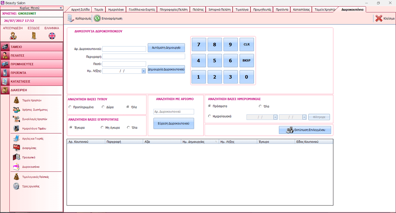Screen dimensions: 396x213
Task: Expand the ΠΕΛΑΤΕΣ menu section
Action: [32, 55]
